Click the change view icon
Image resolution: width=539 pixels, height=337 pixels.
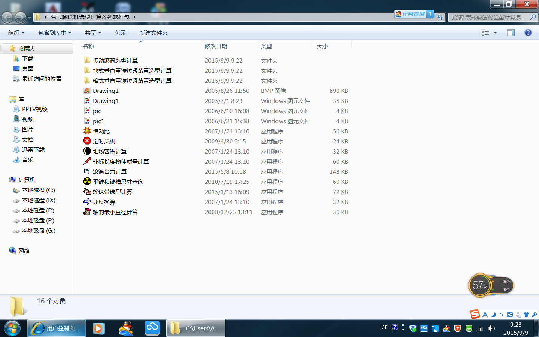pyautogui.click(x=485, y=33)
